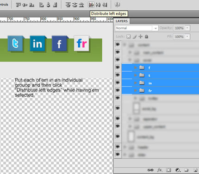Click Distribute bottom edges icon

click(x=81, y=5)
